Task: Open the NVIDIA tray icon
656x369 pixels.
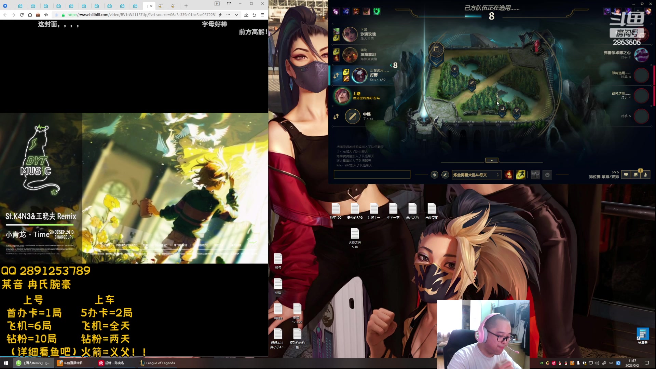Action: (x=541, y=363)
